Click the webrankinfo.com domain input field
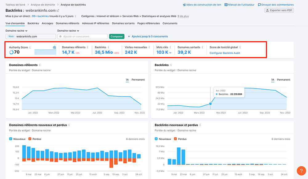Image resolution: width=308 pixels, height=179 pixels. (30, 37)
